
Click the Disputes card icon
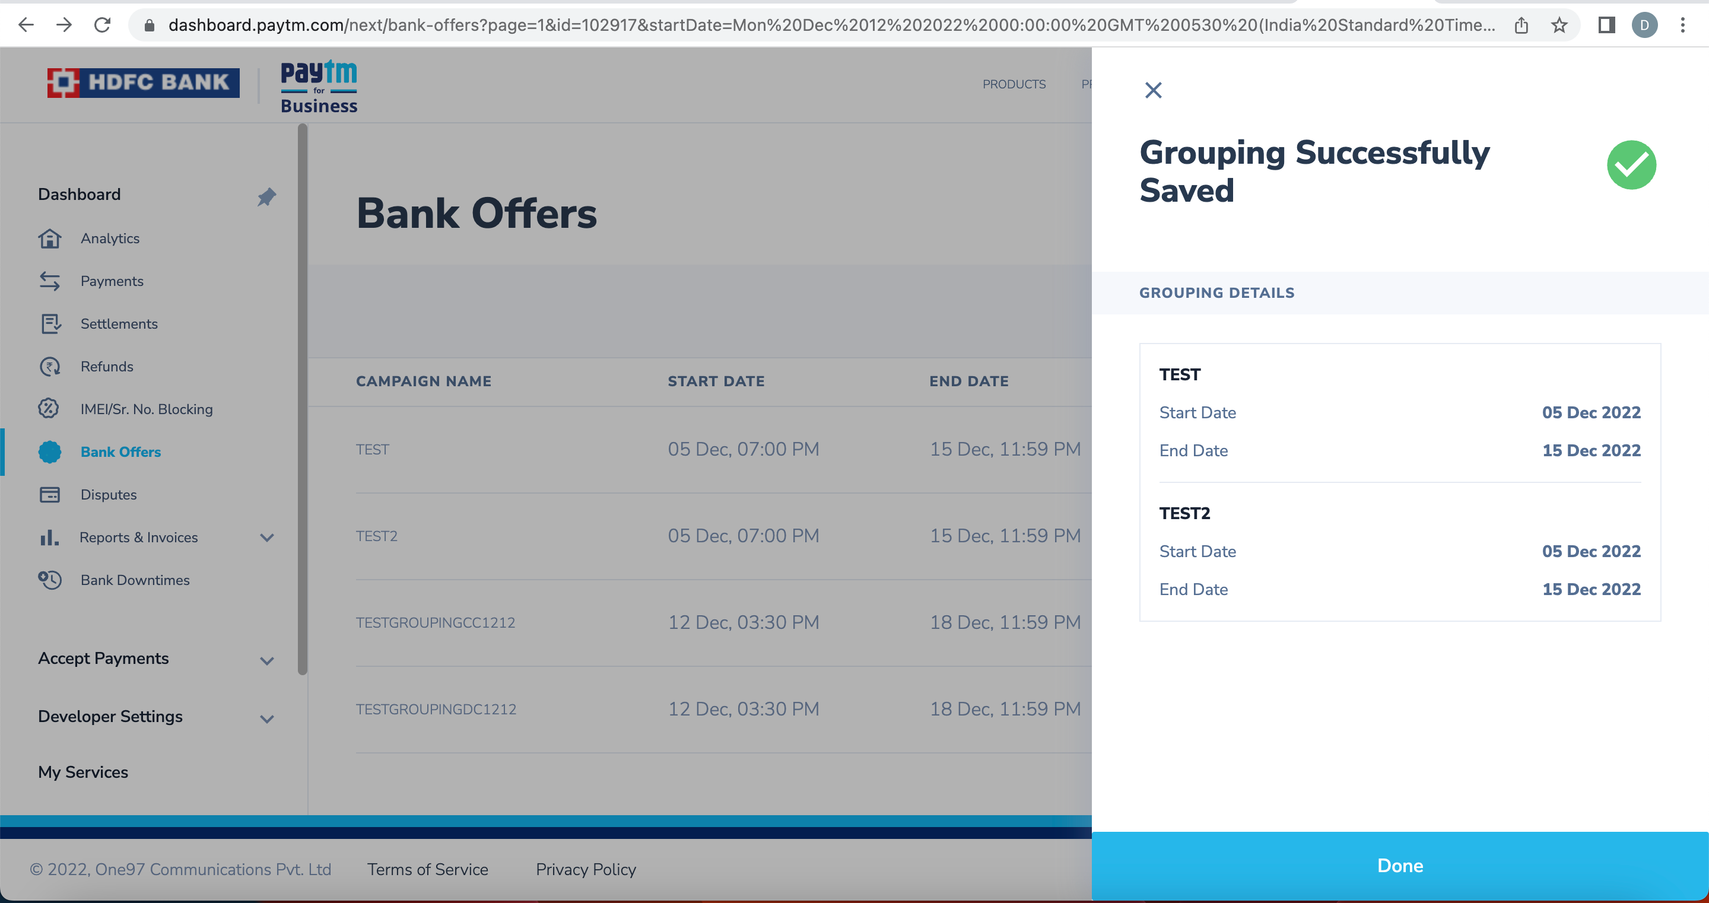coord(50,495)
